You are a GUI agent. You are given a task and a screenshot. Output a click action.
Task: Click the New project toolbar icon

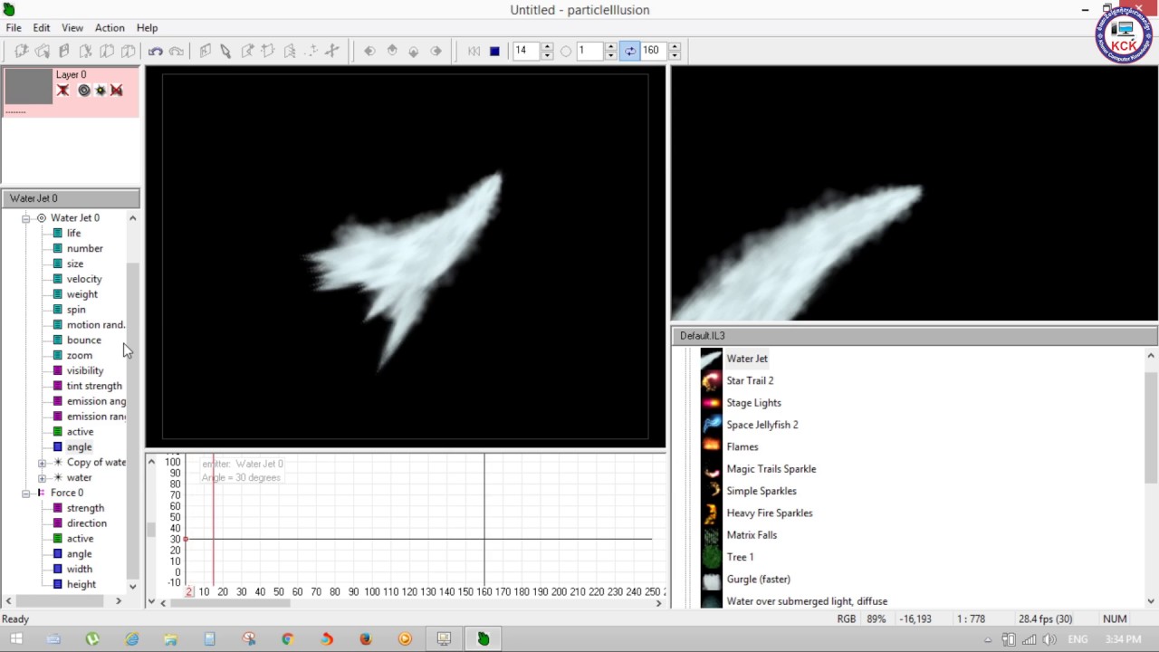(x=21, y=51)
